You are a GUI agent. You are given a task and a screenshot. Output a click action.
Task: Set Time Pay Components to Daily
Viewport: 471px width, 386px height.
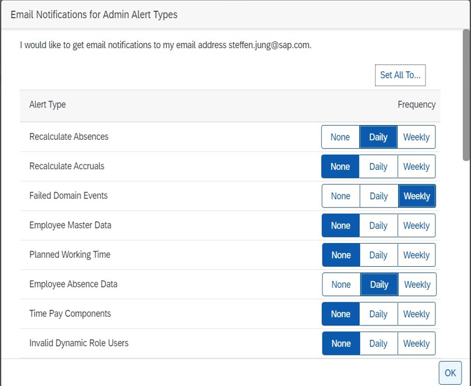[378, 314]
